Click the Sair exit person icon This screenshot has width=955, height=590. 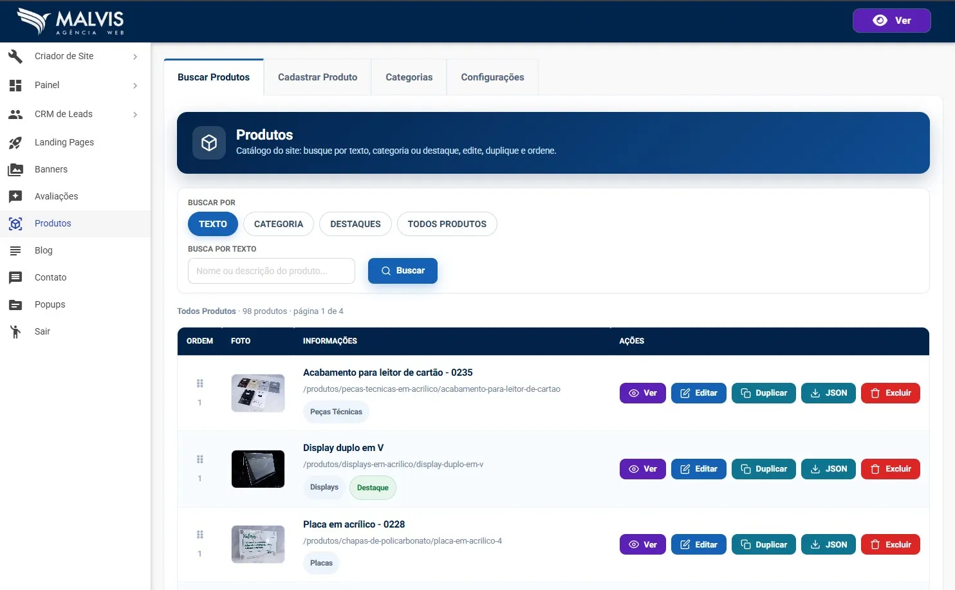[x=15, y=332]
